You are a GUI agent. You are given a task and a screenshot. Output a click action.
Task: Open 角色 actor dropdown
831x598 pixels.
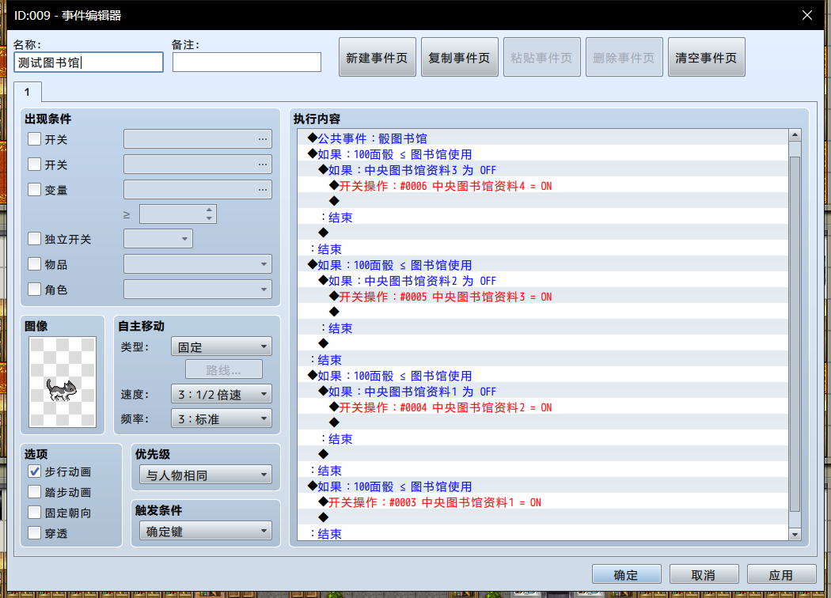click(x=198, y=290)
